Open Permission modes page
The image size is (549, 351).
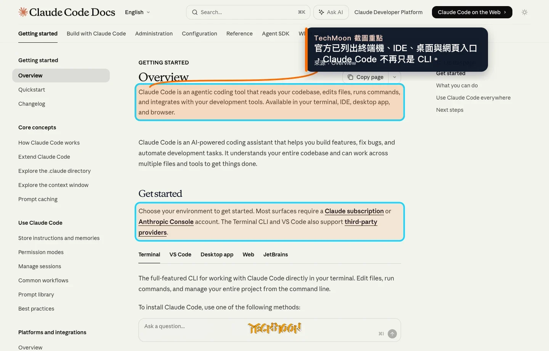click(41, 252)
